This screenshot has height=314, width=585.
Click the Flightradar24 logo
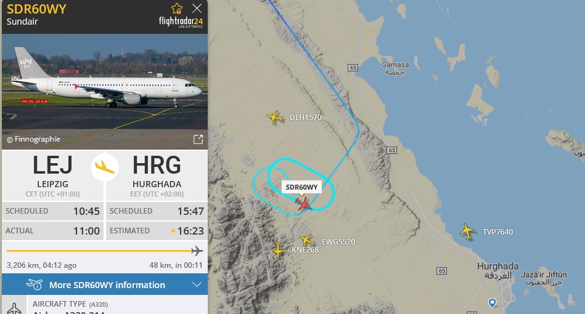click(x=181, y=22)
